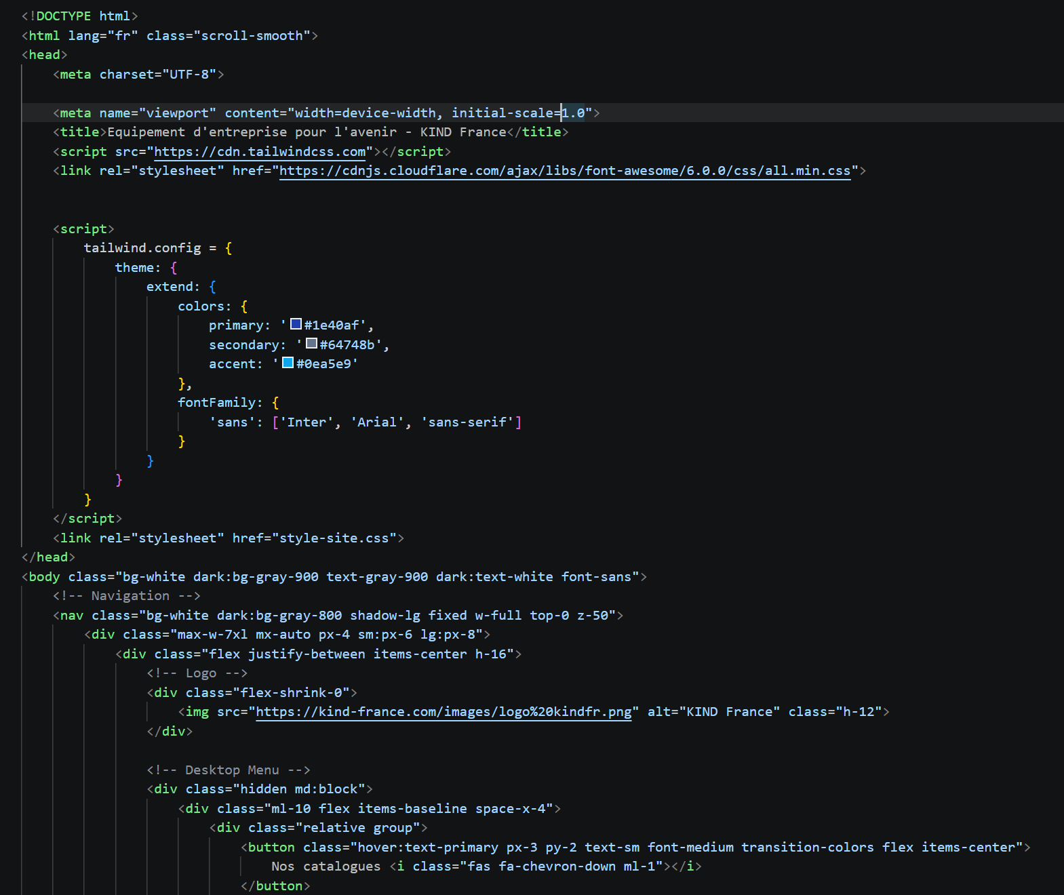
Task: Click 'shadow-lg' in the nav class
Action: pyautogui.click(x=385, y=616)
